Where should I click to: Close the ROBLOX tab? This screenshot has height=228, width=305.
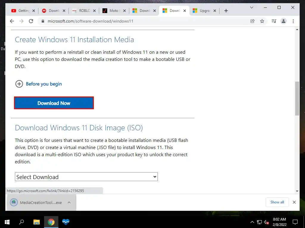point(94,11)
